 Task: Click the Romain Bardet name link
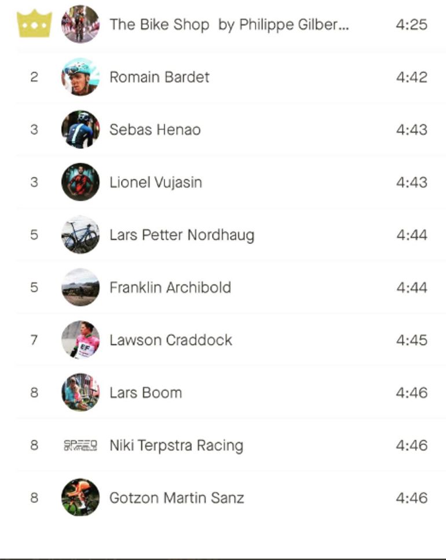pyautogui.click(x=159, y=77)
